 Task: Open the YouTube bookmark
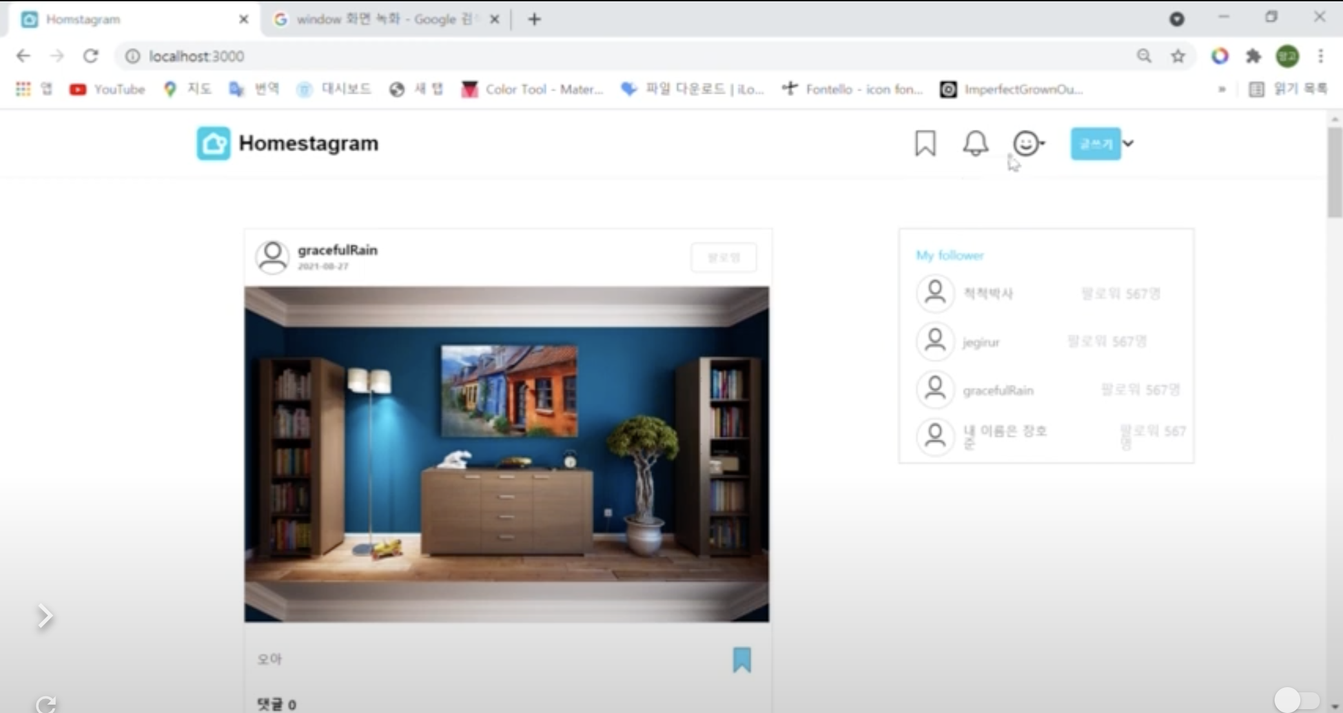tap(107, 89)
